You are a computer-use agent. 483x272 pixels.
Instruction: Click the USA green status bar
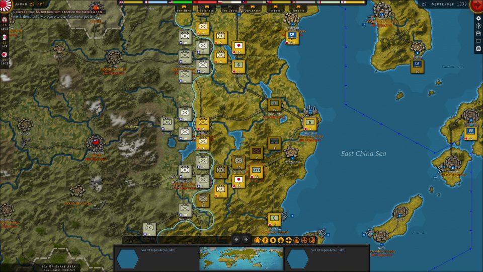181,2
